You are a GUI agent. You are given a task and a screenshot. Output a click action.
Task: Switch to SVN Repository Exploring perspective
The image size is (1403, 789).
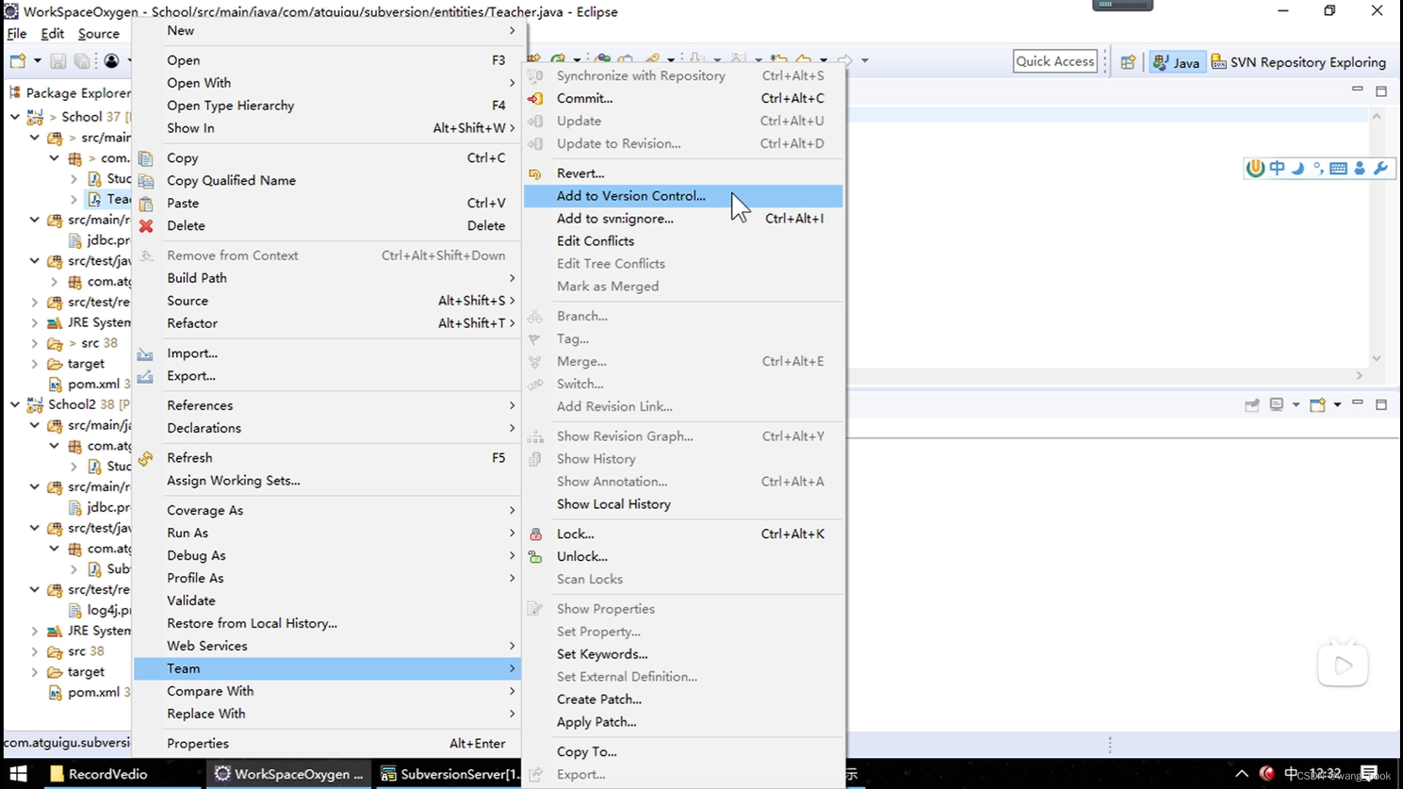point(1299,62)
